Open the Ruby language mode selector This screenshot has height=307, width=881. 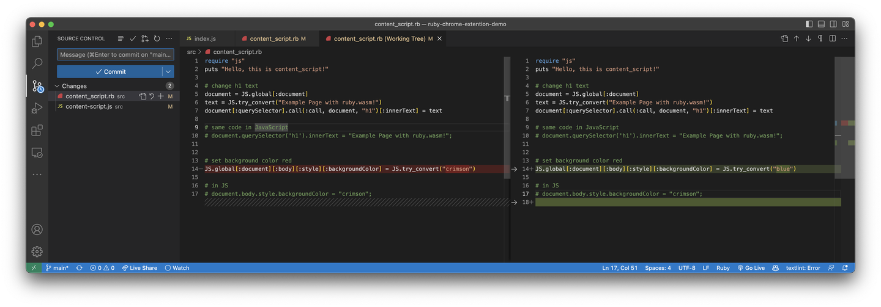pos(723,268)
